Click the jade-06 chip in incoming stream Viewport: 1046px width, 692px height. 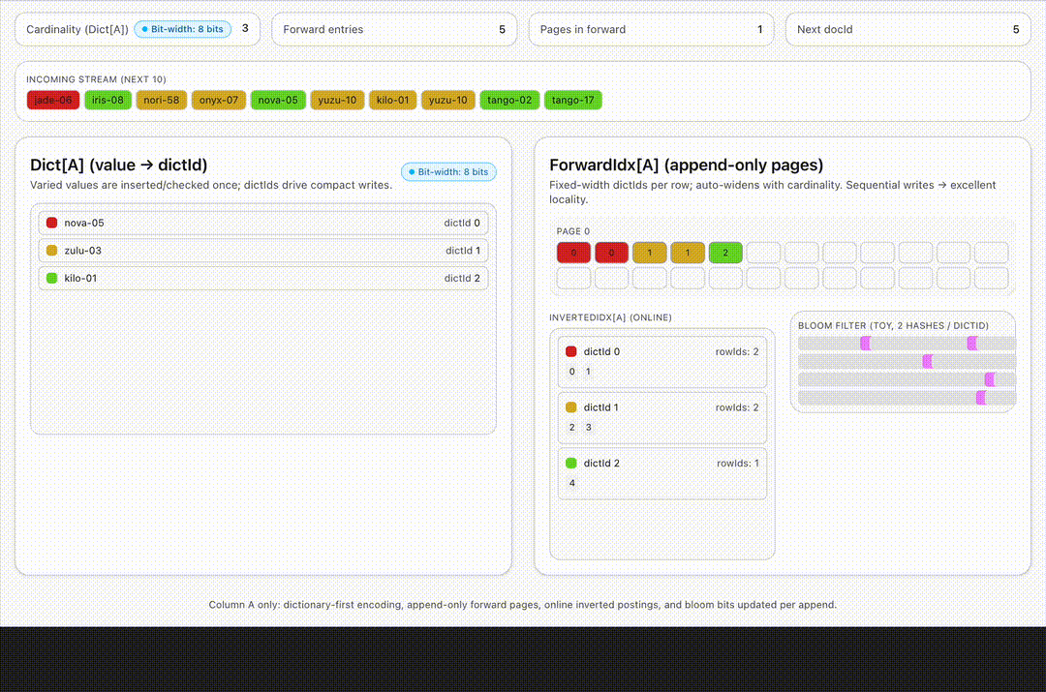pos(53,100)
